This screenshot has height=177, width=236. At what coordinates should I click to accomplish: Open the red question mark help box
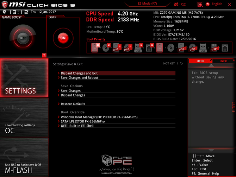tap(44, 55)
